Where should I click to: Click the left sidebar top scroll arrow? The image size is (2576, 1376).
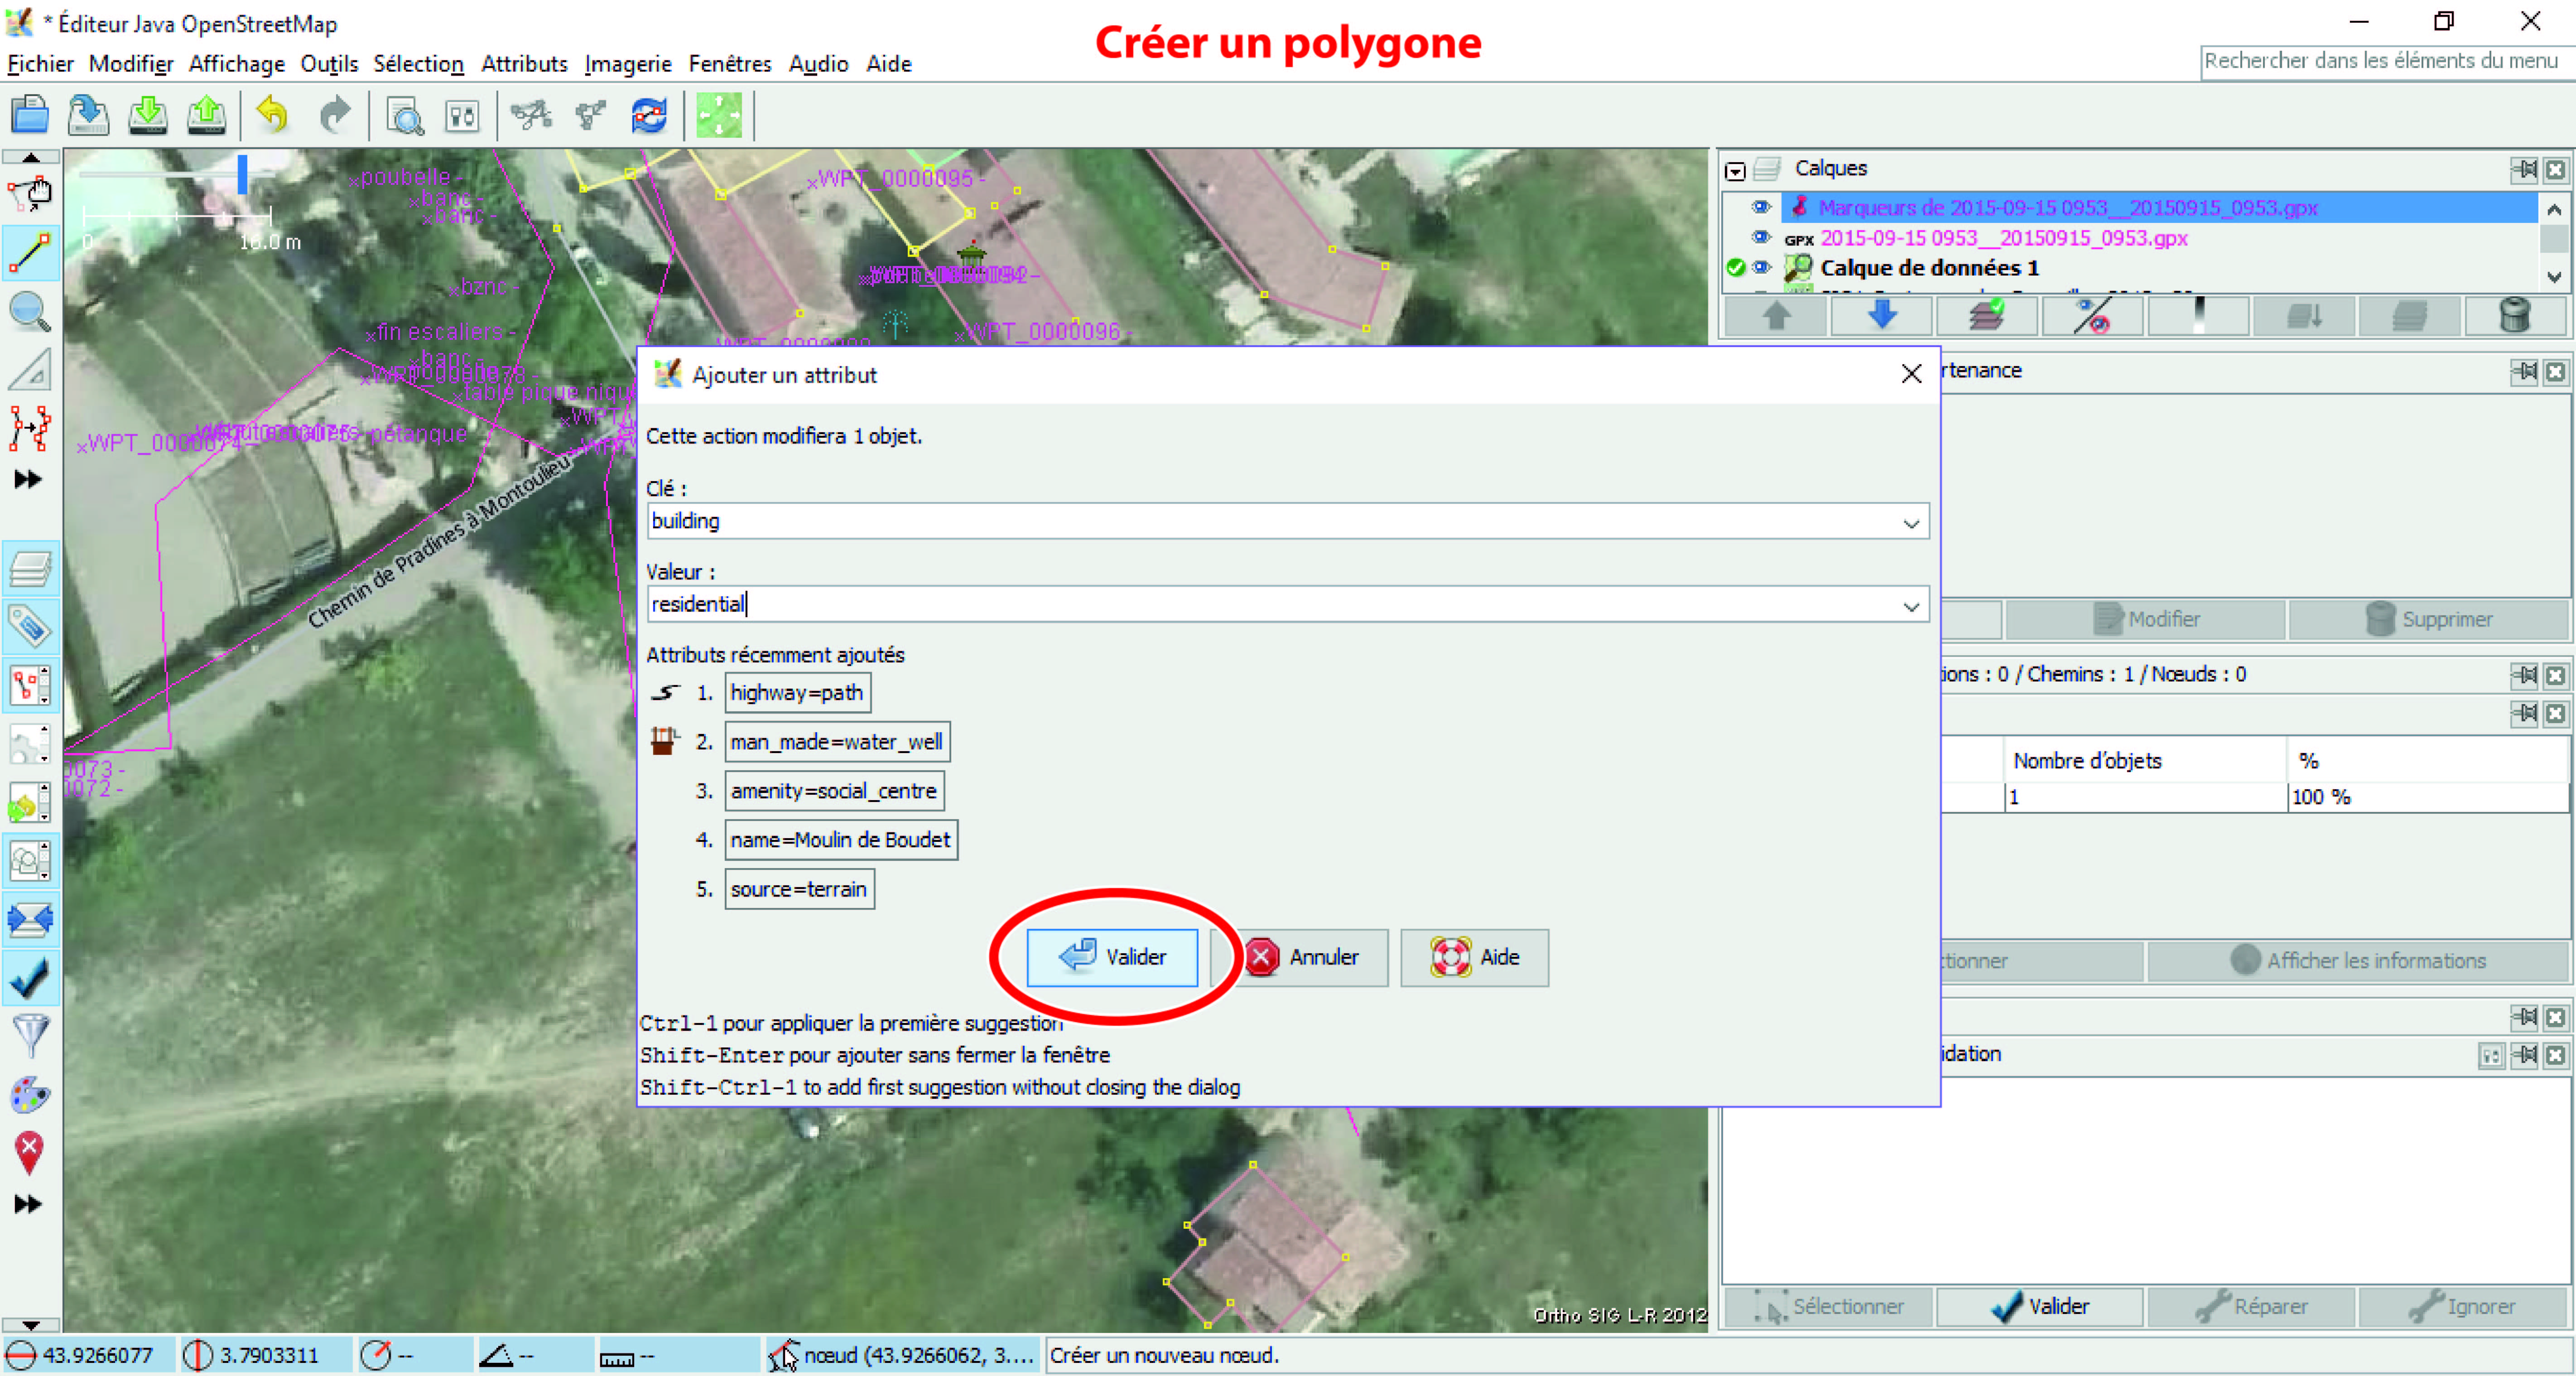(31, 157)
